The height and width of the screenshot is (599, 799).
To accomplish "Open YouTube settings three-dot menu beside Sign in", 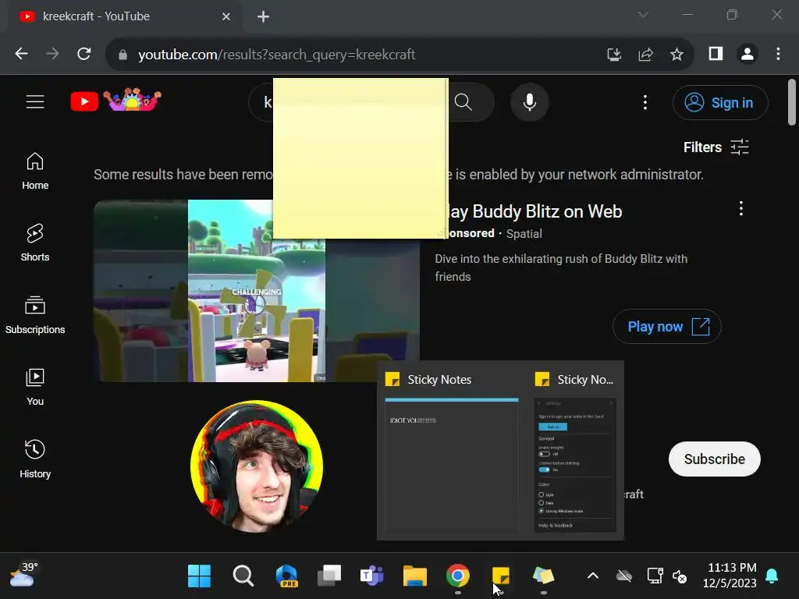I will [x=645, y=102].
